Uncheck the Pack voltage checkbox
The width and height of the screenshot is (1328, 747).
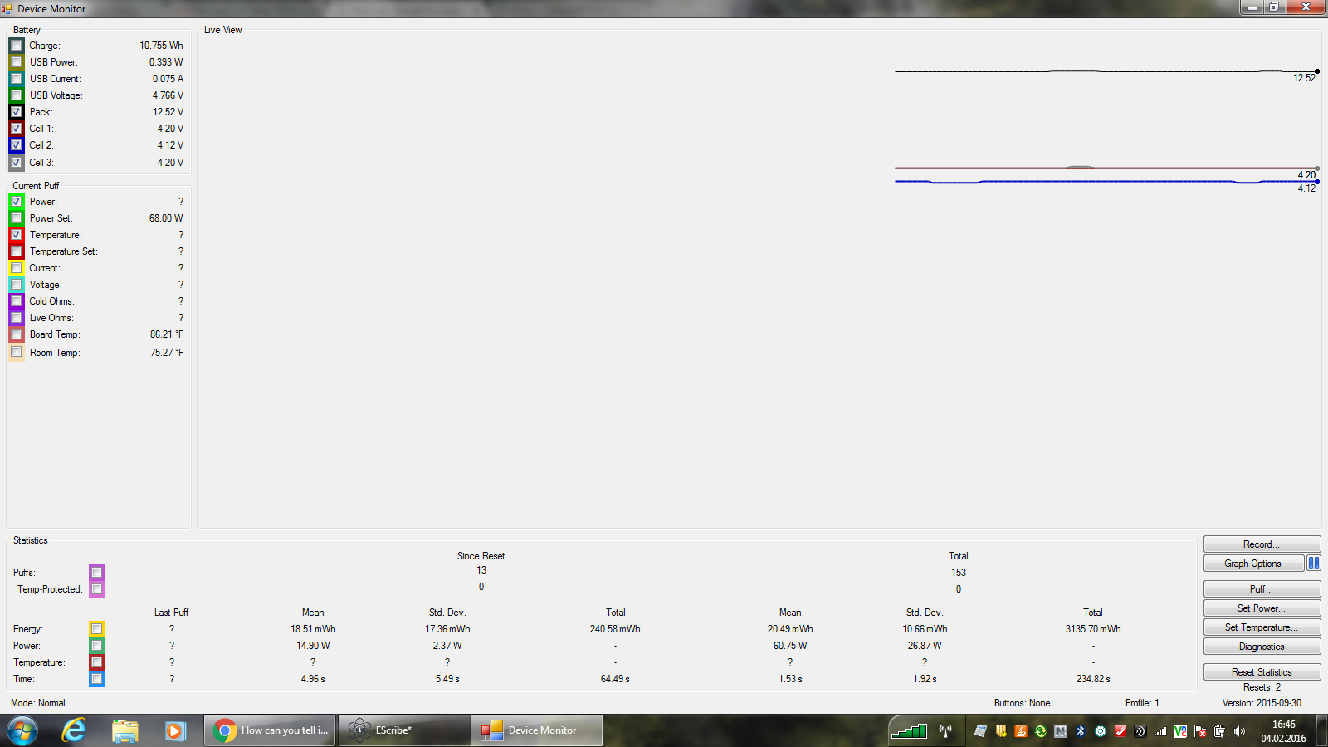pos(17,112)
